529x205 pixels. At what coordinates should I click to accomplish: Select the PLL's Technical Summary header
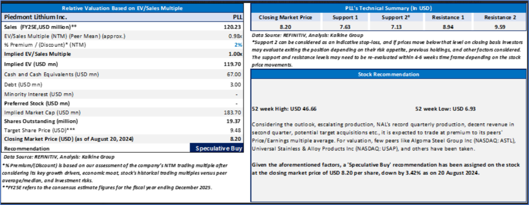click(x=388, y=8)
